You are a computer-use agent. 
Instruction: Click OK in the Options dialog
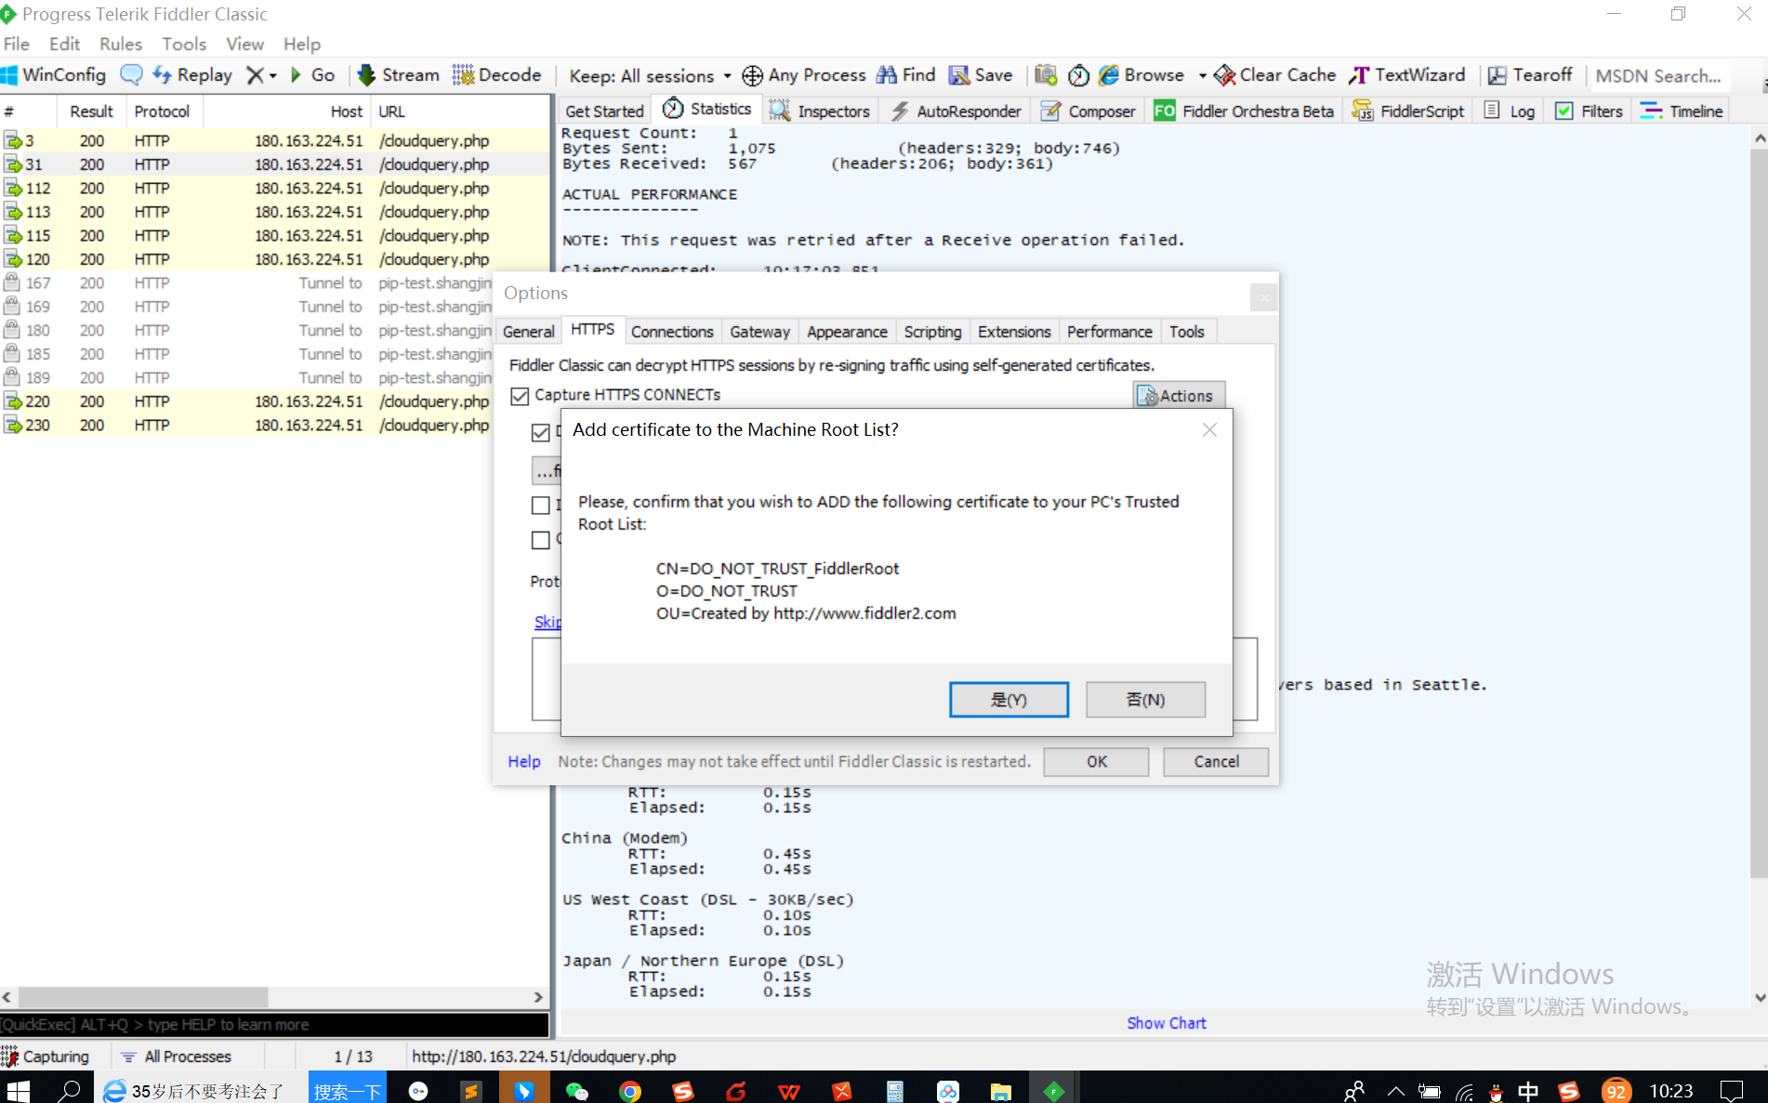[x=1097, y=762]
